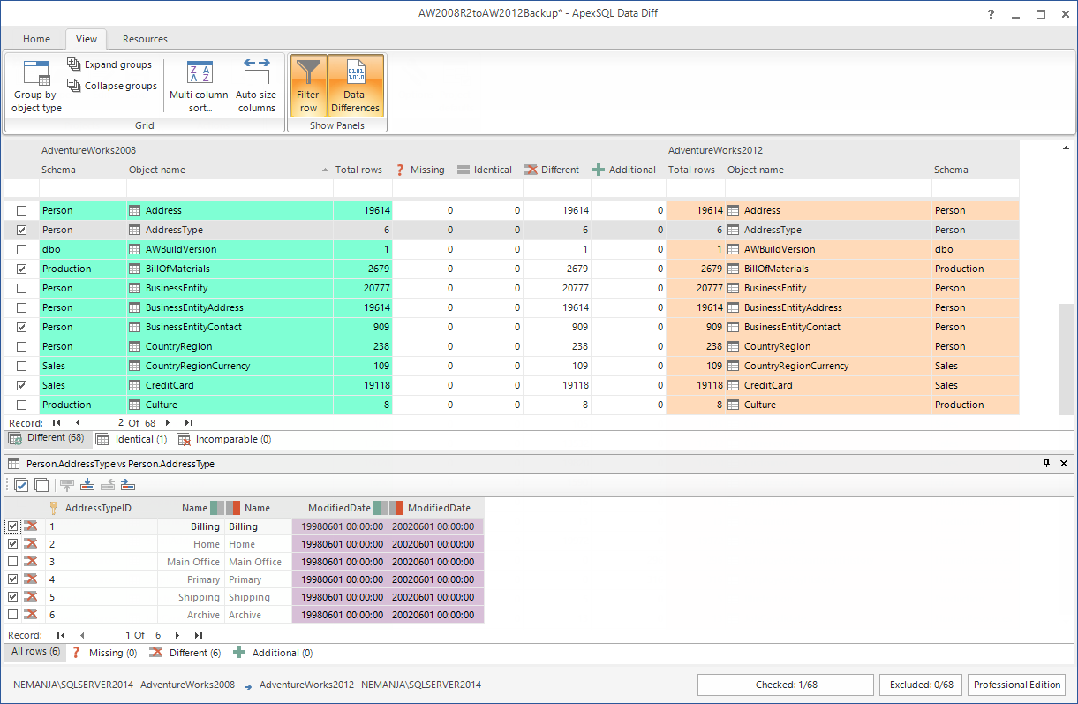The image size is (1078, 704).
Task: Check the Culture row checkbox
Action: point(22,405)
